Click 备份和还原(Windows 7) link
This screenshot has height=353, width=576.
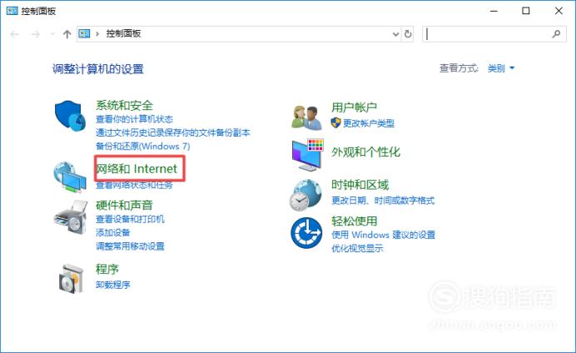(x=143, y=147)
